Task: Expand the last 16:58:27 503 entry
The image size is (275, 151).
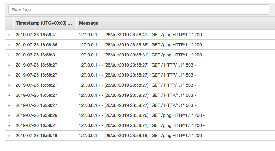Action: click(x=9, y=106)
